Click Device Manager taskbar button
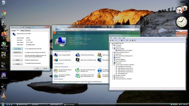 (x=71, y=105)
